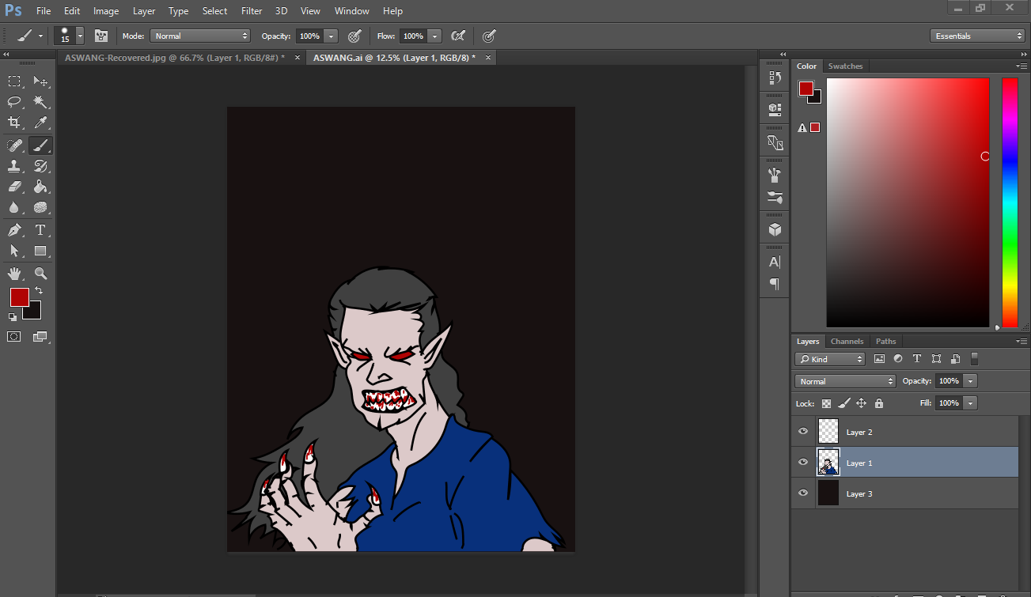Toggle lock image pixels

click(x=843, y=403)
